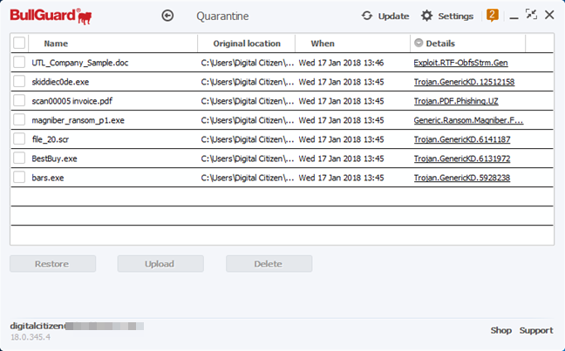Check the box for UTL_Company_Sample.doc
The image size is (565, 351).
19,63
